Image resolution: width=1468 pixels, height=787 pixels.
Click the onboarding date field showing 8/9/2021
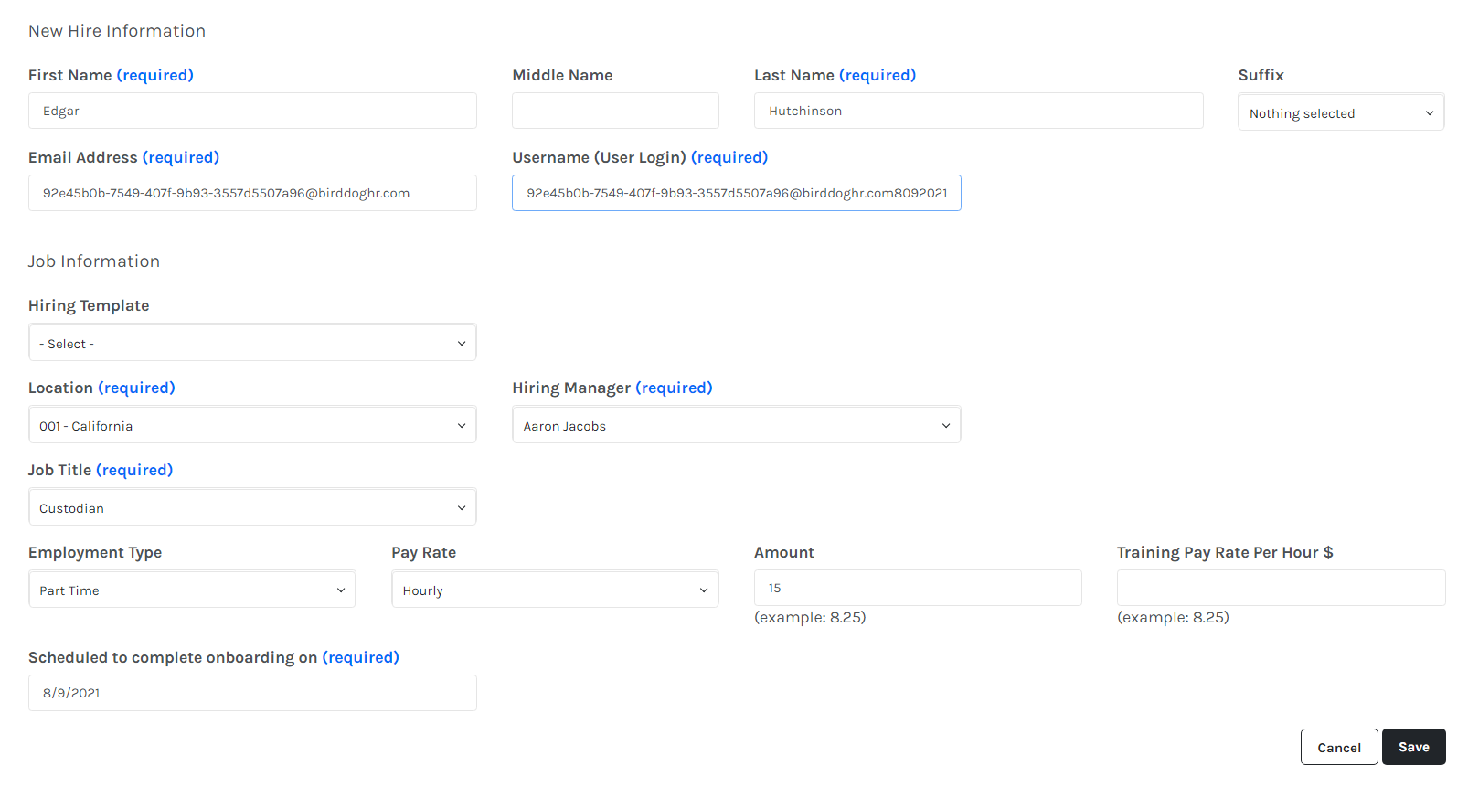(252, 693)
